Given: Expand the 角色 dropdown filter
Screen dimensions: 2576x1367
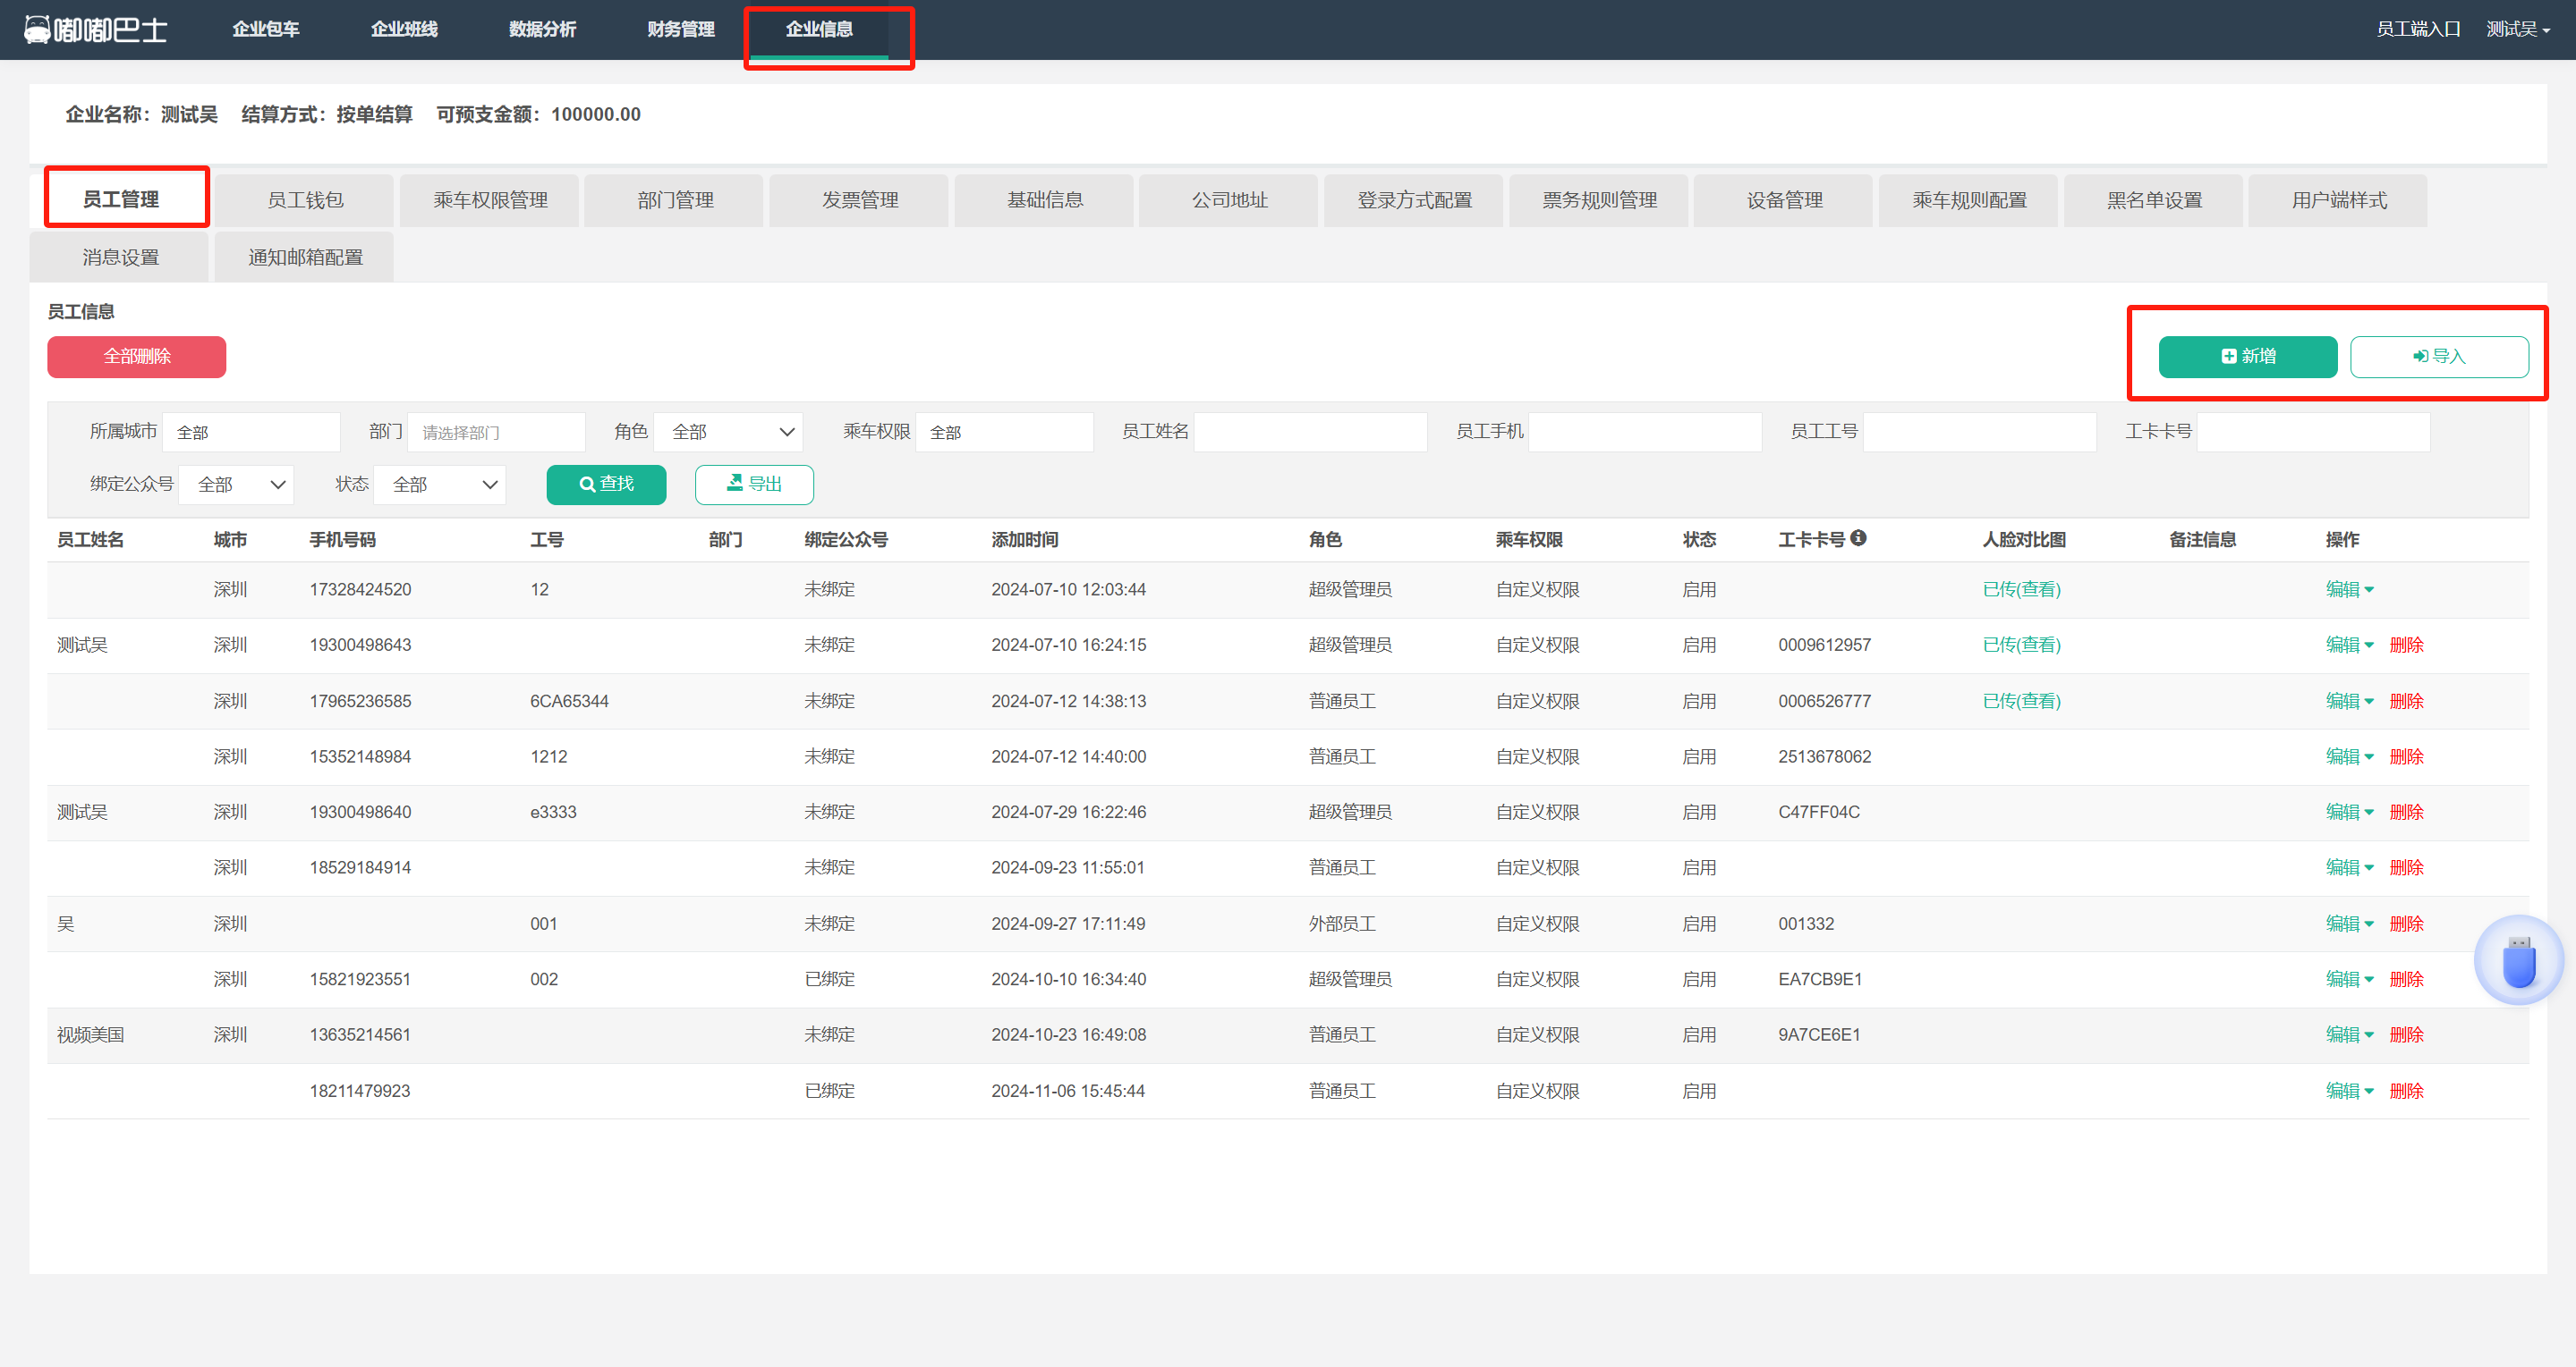Looking at the screenshot, I should click(x=730, y=432).
